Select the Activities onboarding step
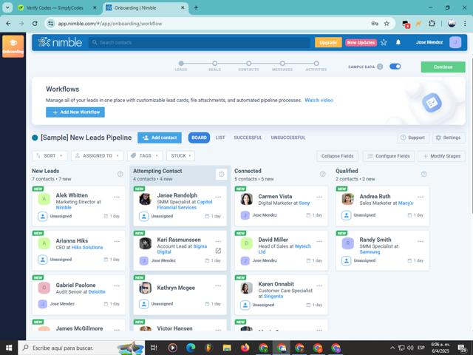This screenshot has width=473, height=355. [x=316, y=64]
